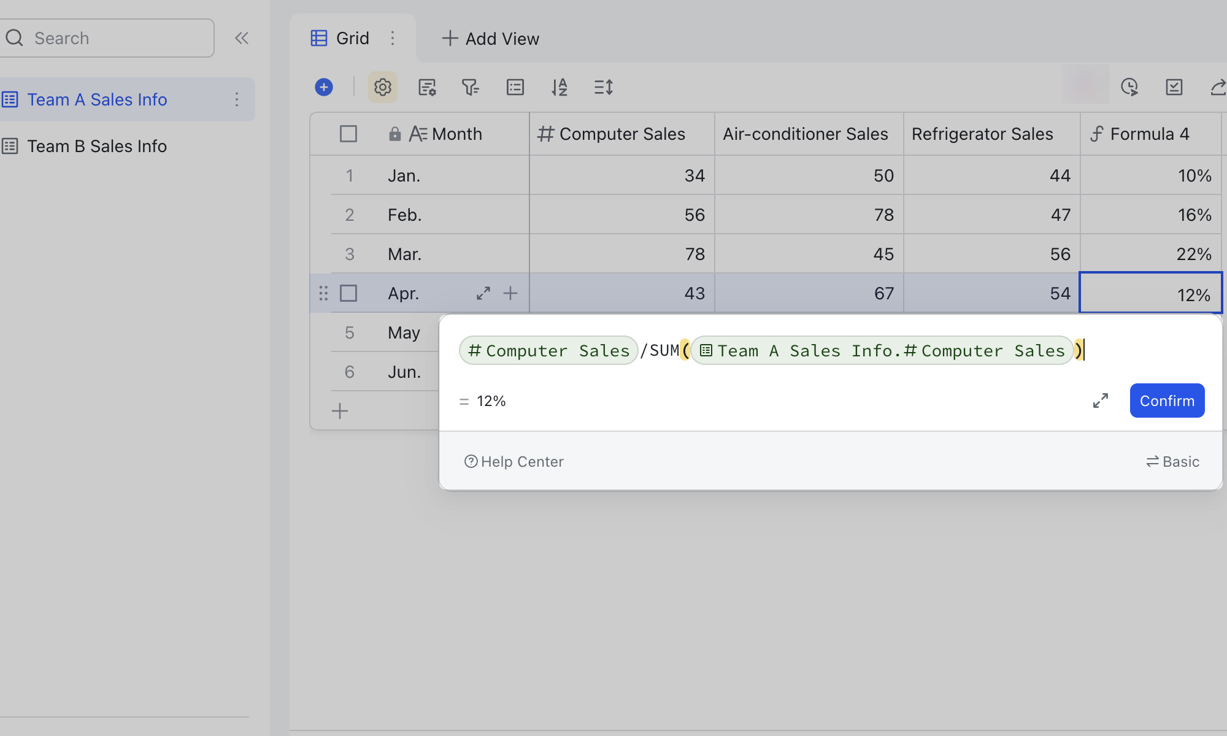The height and width of the screenshot is (736, 1227).
Task: Open the record history clock icon
Action: pyautogui.click(x=1129, y=87)
